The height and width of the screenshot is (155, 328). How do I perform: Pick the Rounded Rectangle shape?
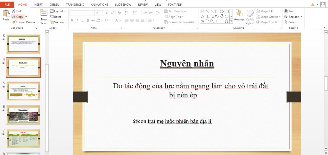click(x=226, y=11)
